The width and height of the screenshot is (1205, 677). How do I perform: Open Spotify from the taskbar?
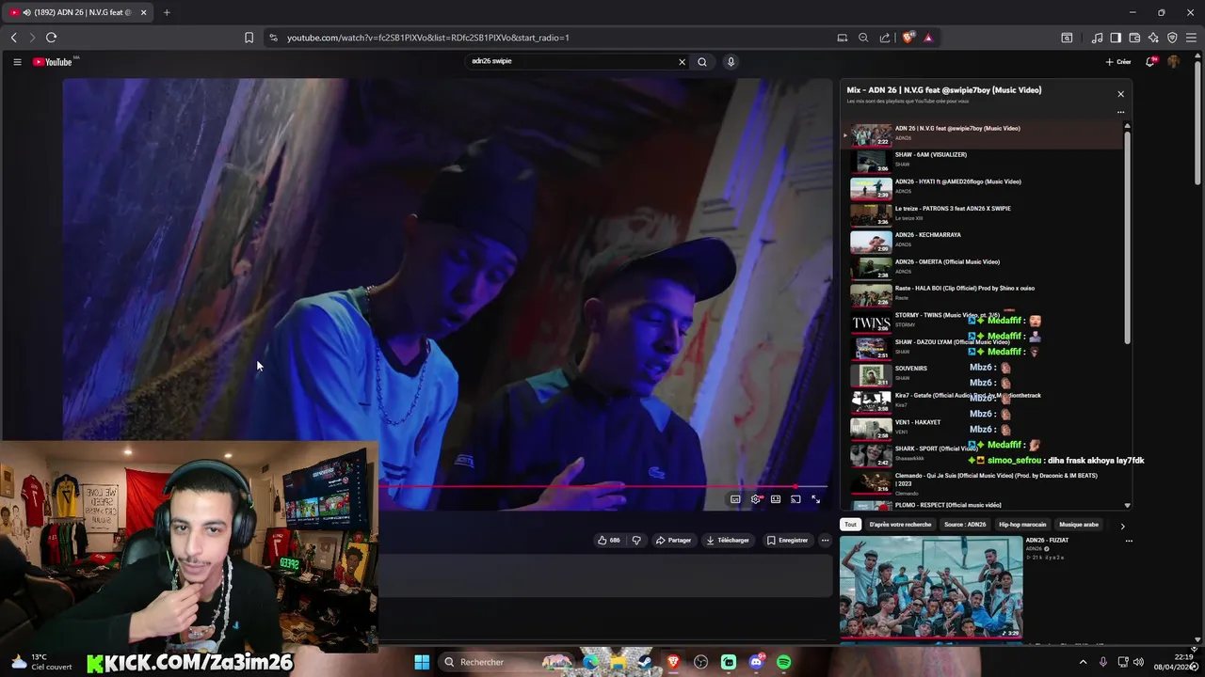(x=784, y=662)
